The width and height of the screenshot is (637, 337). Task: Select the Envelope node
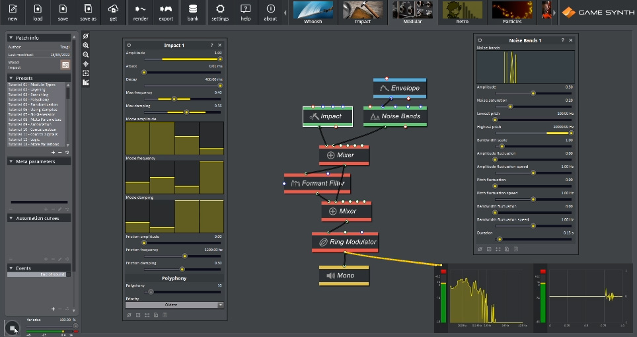point(400,88)
